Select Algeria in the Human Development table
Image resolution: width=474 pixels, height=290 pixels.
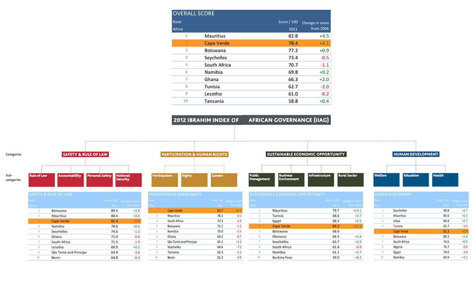tap(399, 247)
